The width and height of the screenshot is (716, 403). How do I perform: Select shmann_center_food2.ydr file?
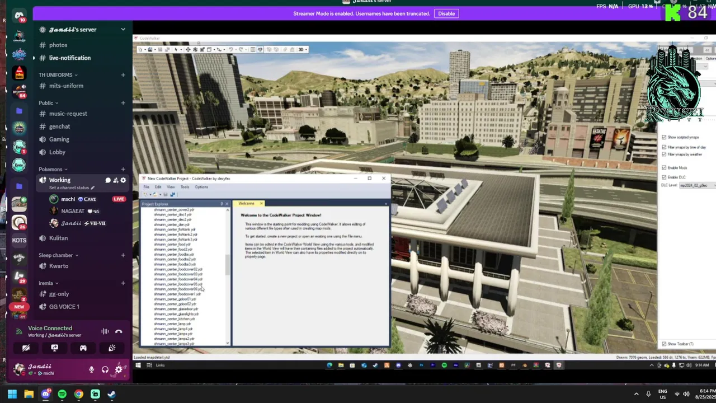tap(173, 249)
